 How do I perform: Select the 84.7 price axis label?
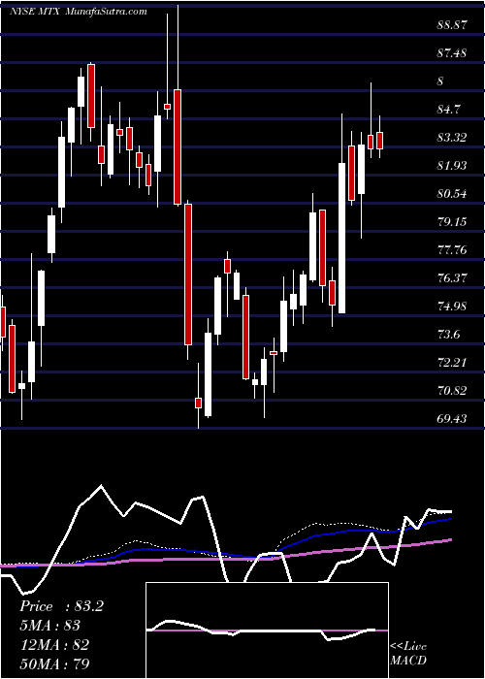pyautogui.click(x=449, y=110)
